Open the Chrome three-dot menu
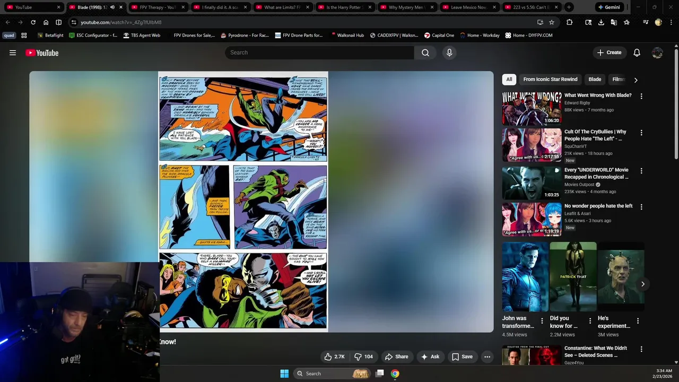 coord(671,22)
